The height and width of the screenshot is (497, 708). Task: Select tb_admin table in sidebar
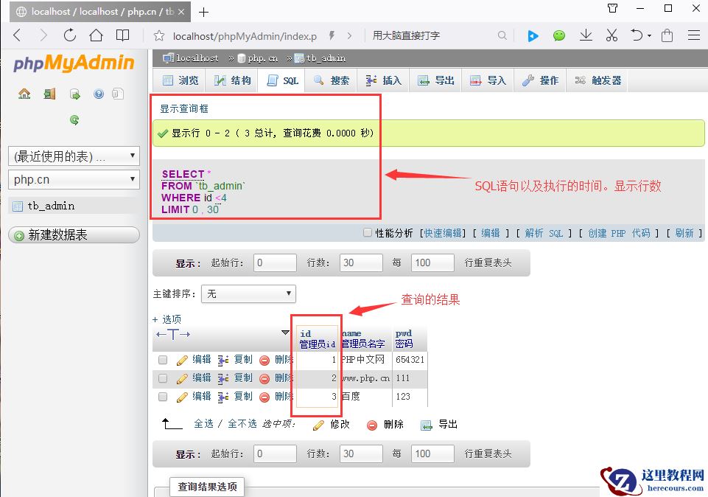tap(51, 206)
